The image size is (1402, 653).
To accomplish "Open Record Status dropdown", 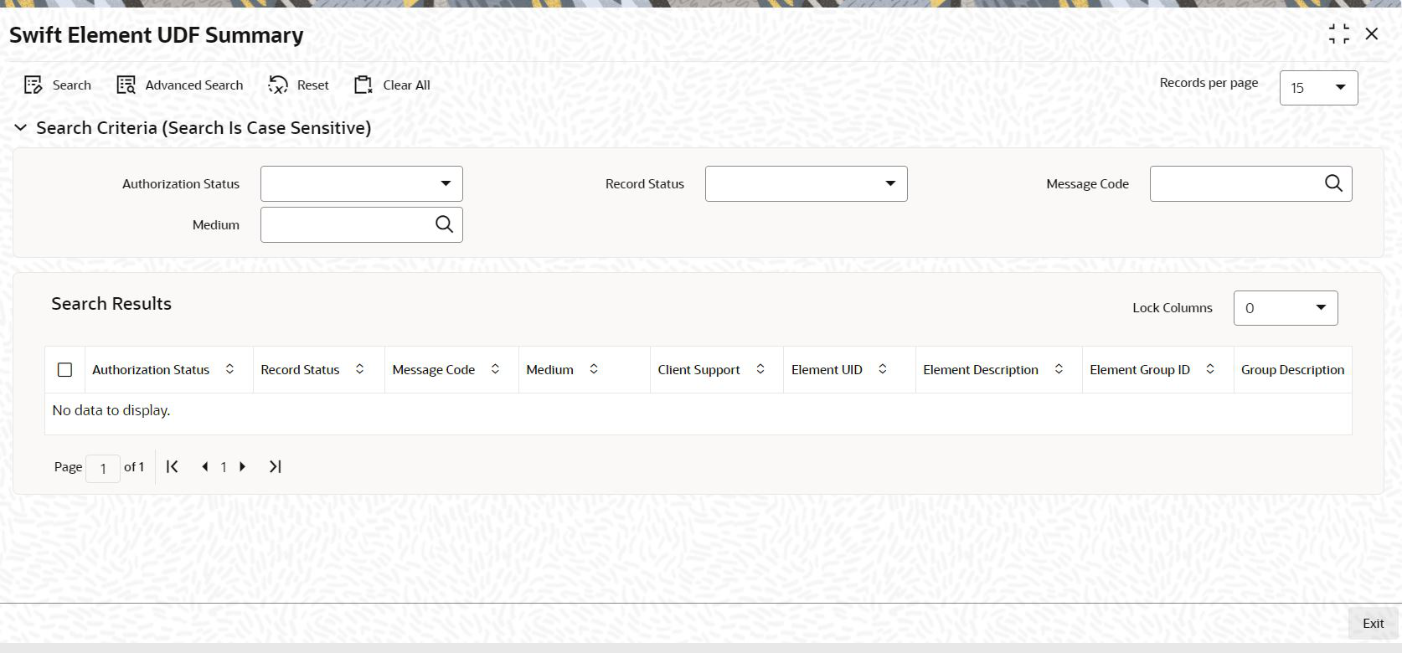I will click(x=806, y=183).
